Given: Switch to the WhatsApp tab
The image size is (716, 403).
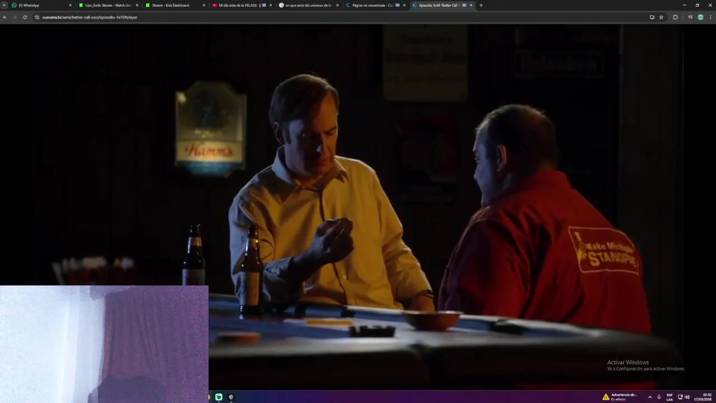Looking at the screenshot, I should pos(41,5).
